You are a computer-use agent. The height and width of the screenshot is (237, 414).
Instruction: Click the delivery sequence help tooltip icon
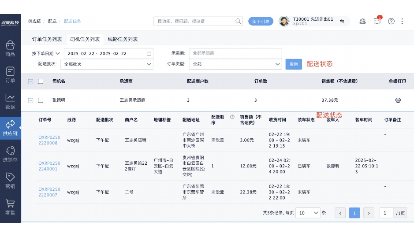pos(232,117)
